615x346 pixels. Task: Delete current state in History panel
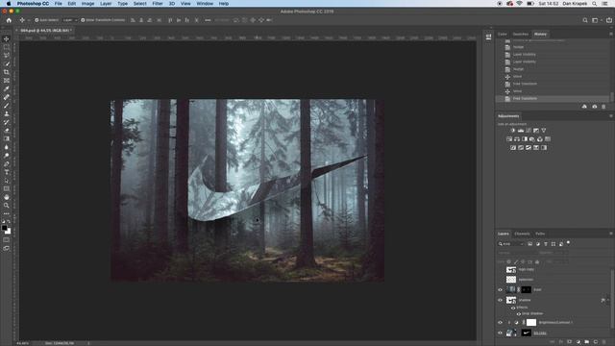(x=603, y=107)
